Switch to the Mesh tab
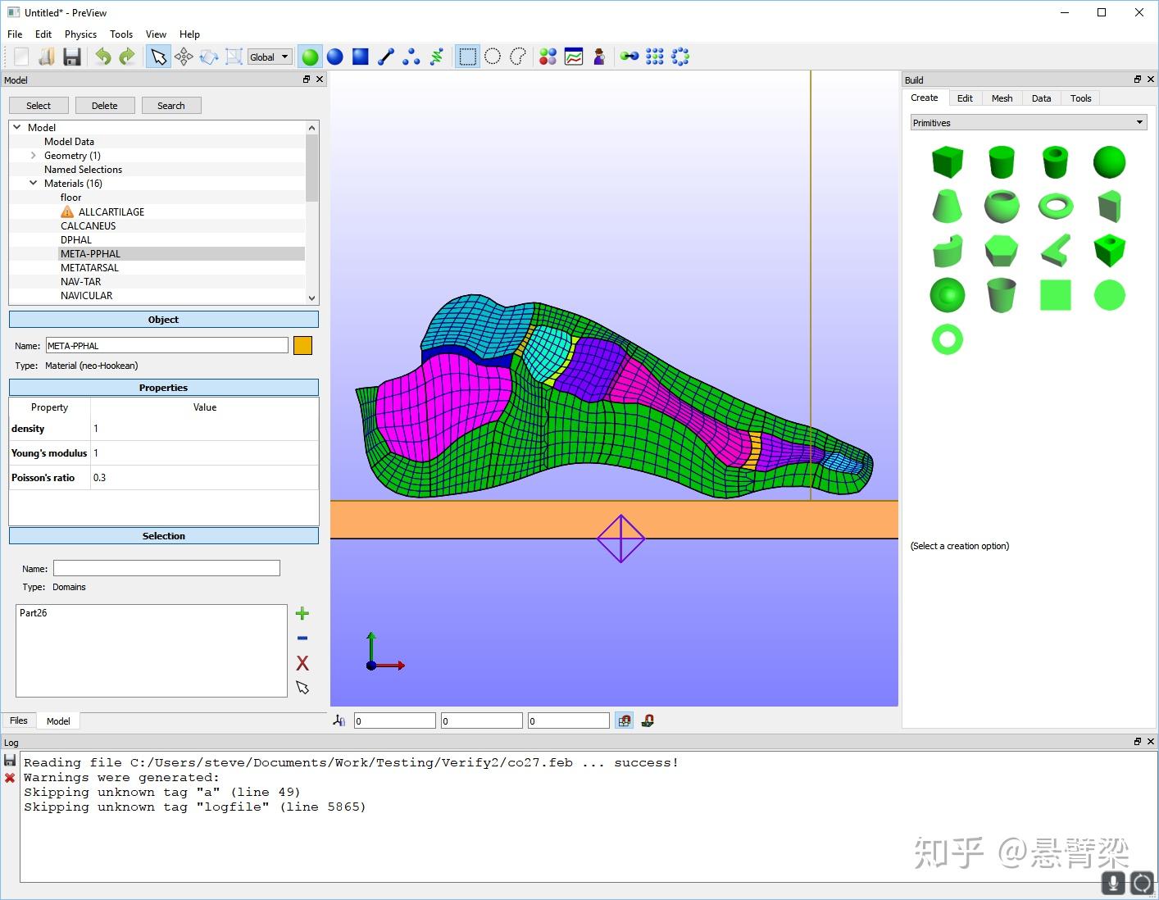Image resolution: width=1159 pixels, height=900 pixels. pyautogui.click(x=1002, y=98)
